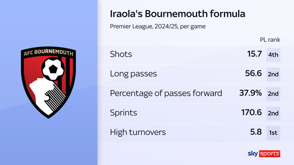Screen dimensions: 294x165
Task: Click the 5.8 high turnovers value
Action: pos(255,132)
